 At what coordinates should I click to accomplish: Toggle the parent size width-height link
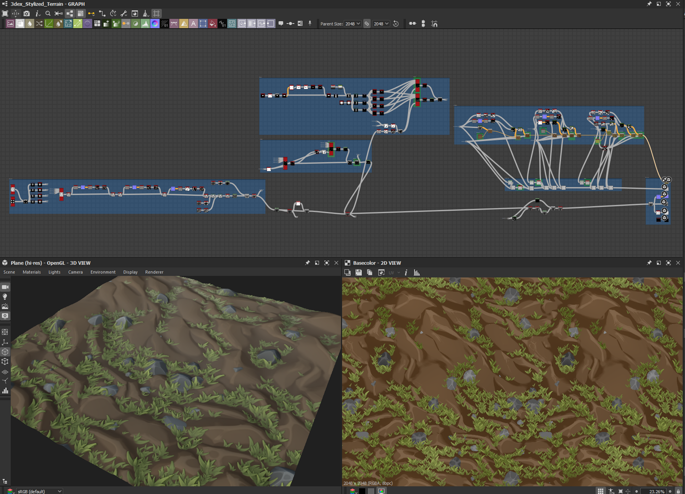[367, 24]
